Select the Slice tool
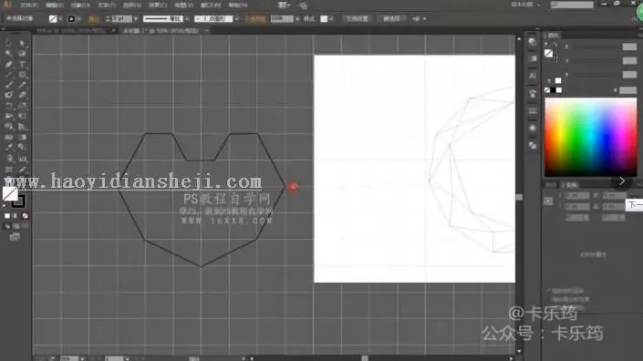 [x=22, y=169]
